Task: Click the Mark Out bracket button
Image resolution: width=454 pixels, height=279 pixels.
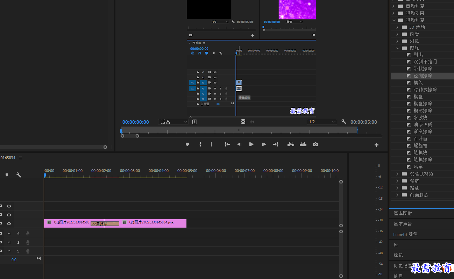Action: pos(211,144)
